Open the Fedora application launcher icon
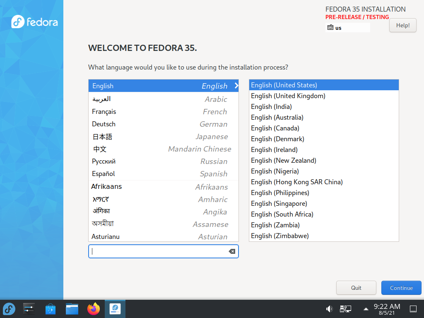This screenshot has width=424, height=318. click(9, 309)
